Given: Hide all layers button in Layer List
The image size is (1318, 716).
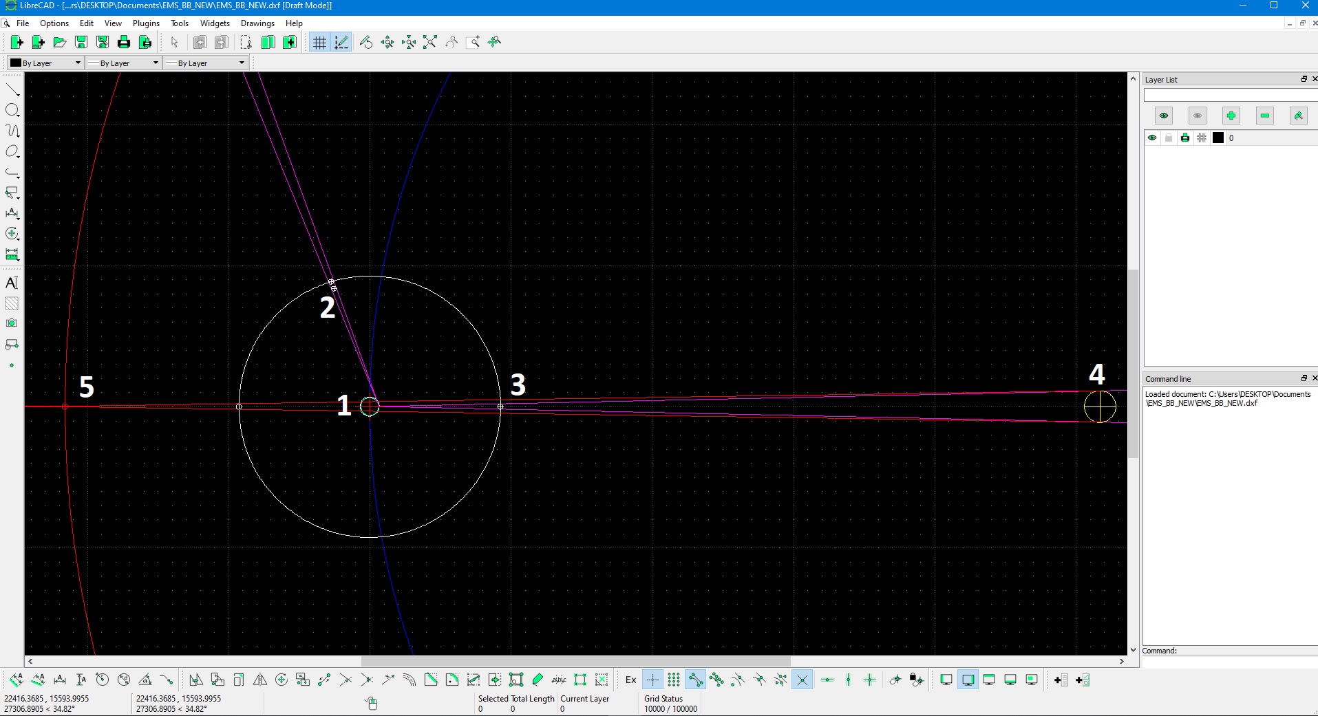Looking at the screenshot, I should pyautogui.click(x=1198, y=116).
